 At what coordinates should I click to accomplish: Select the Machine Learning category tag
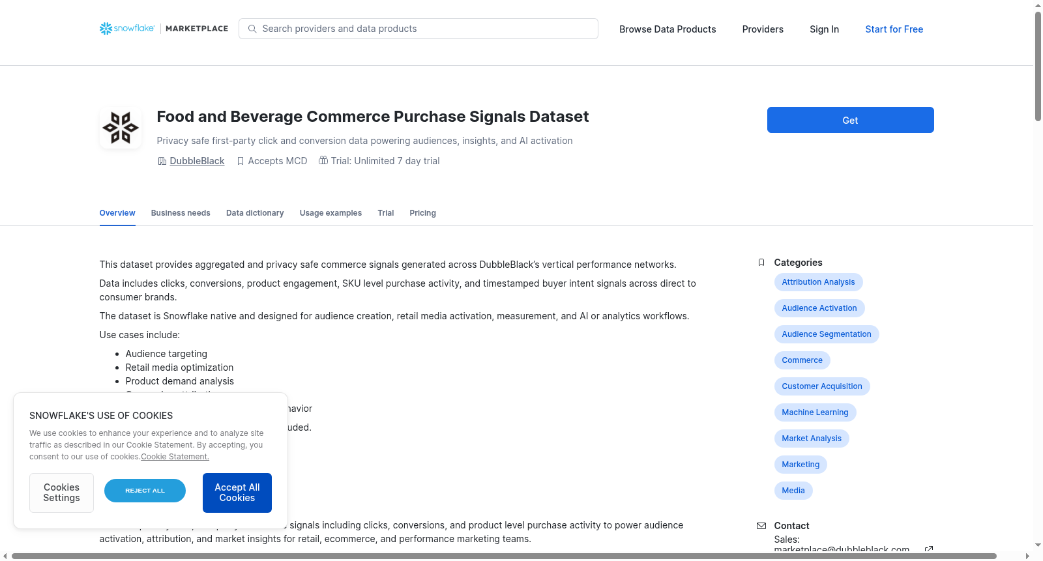(x=815, y=412)
